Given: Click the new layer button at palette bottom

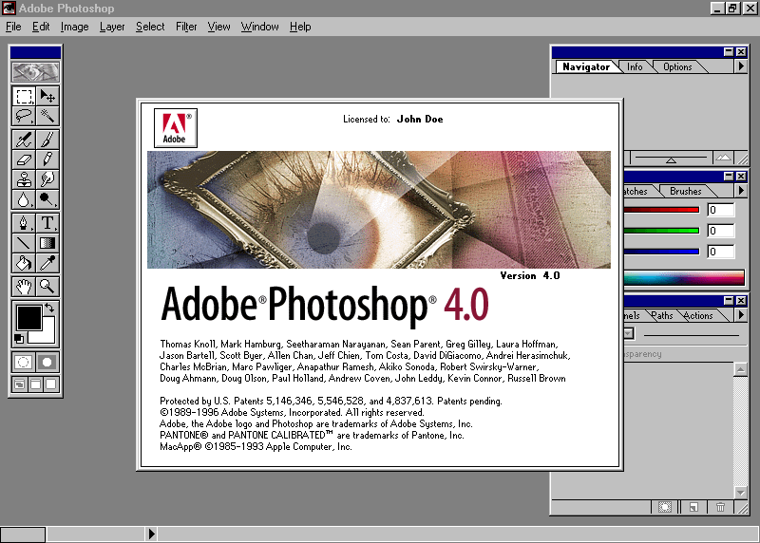Looking at the screenshot, I should tap(693, 507).
